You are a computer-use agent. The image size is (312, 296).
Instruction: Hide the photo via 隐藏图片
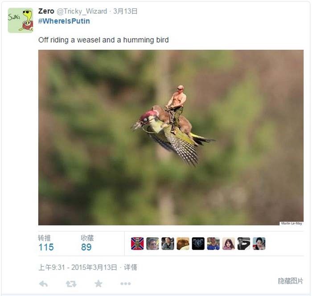point(291,281)
